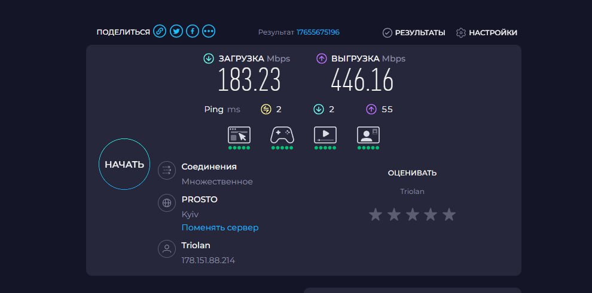Click the Triolan provider user icon

166,249
